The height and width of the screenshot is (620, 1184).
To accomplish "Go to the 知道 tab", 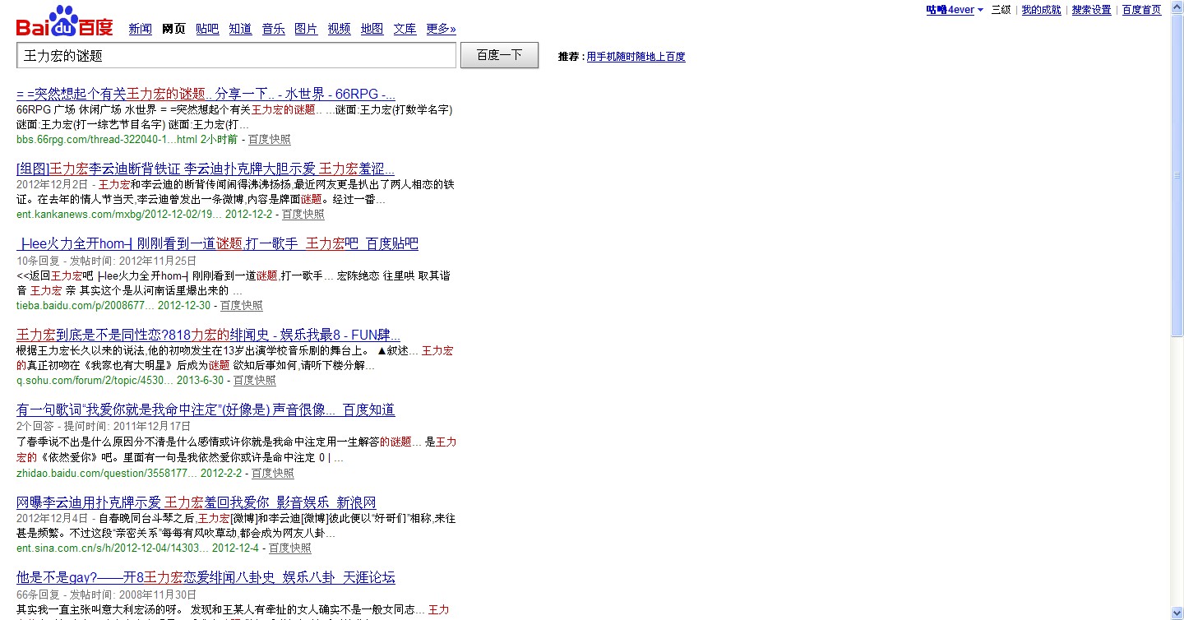I will coord(240,29).
